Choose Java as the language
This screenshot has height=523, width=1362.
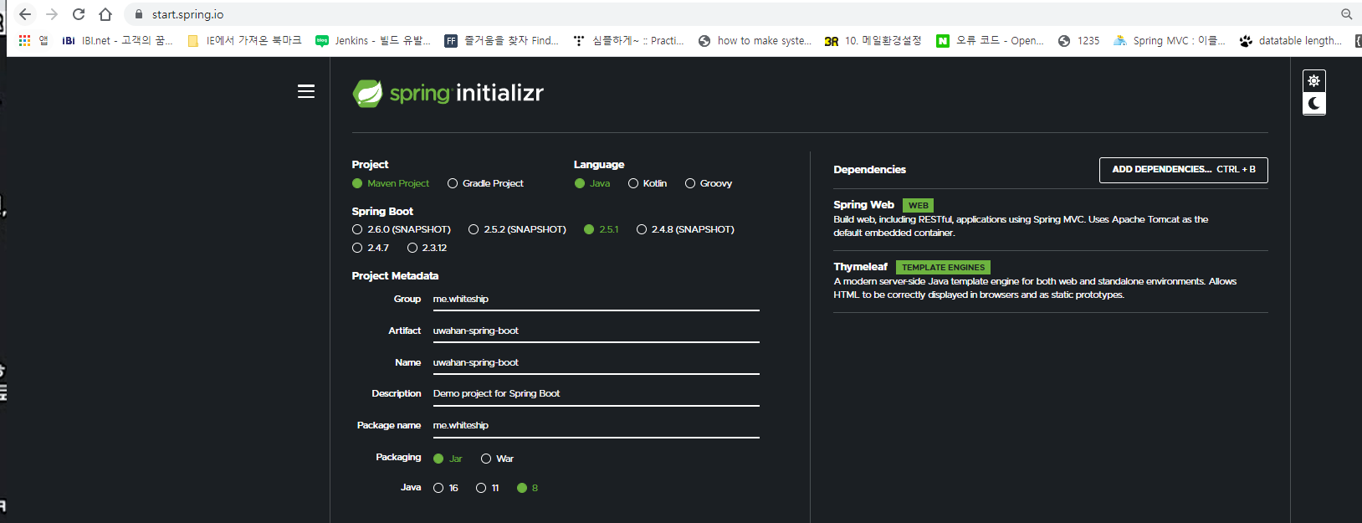tap(580, 183)
